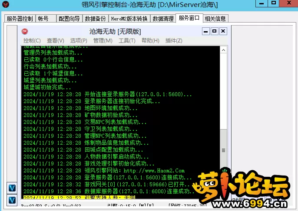Click the 沧海无劫 [无限版] window title
The image size is (298, 211).
[115, 32]
